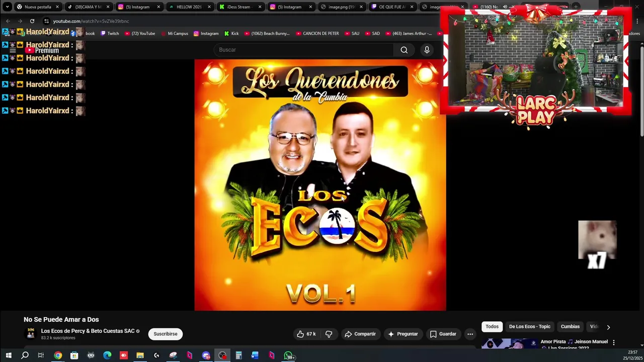
Task: Open the Mi Campus bookmark
Action: pos(174,33)
